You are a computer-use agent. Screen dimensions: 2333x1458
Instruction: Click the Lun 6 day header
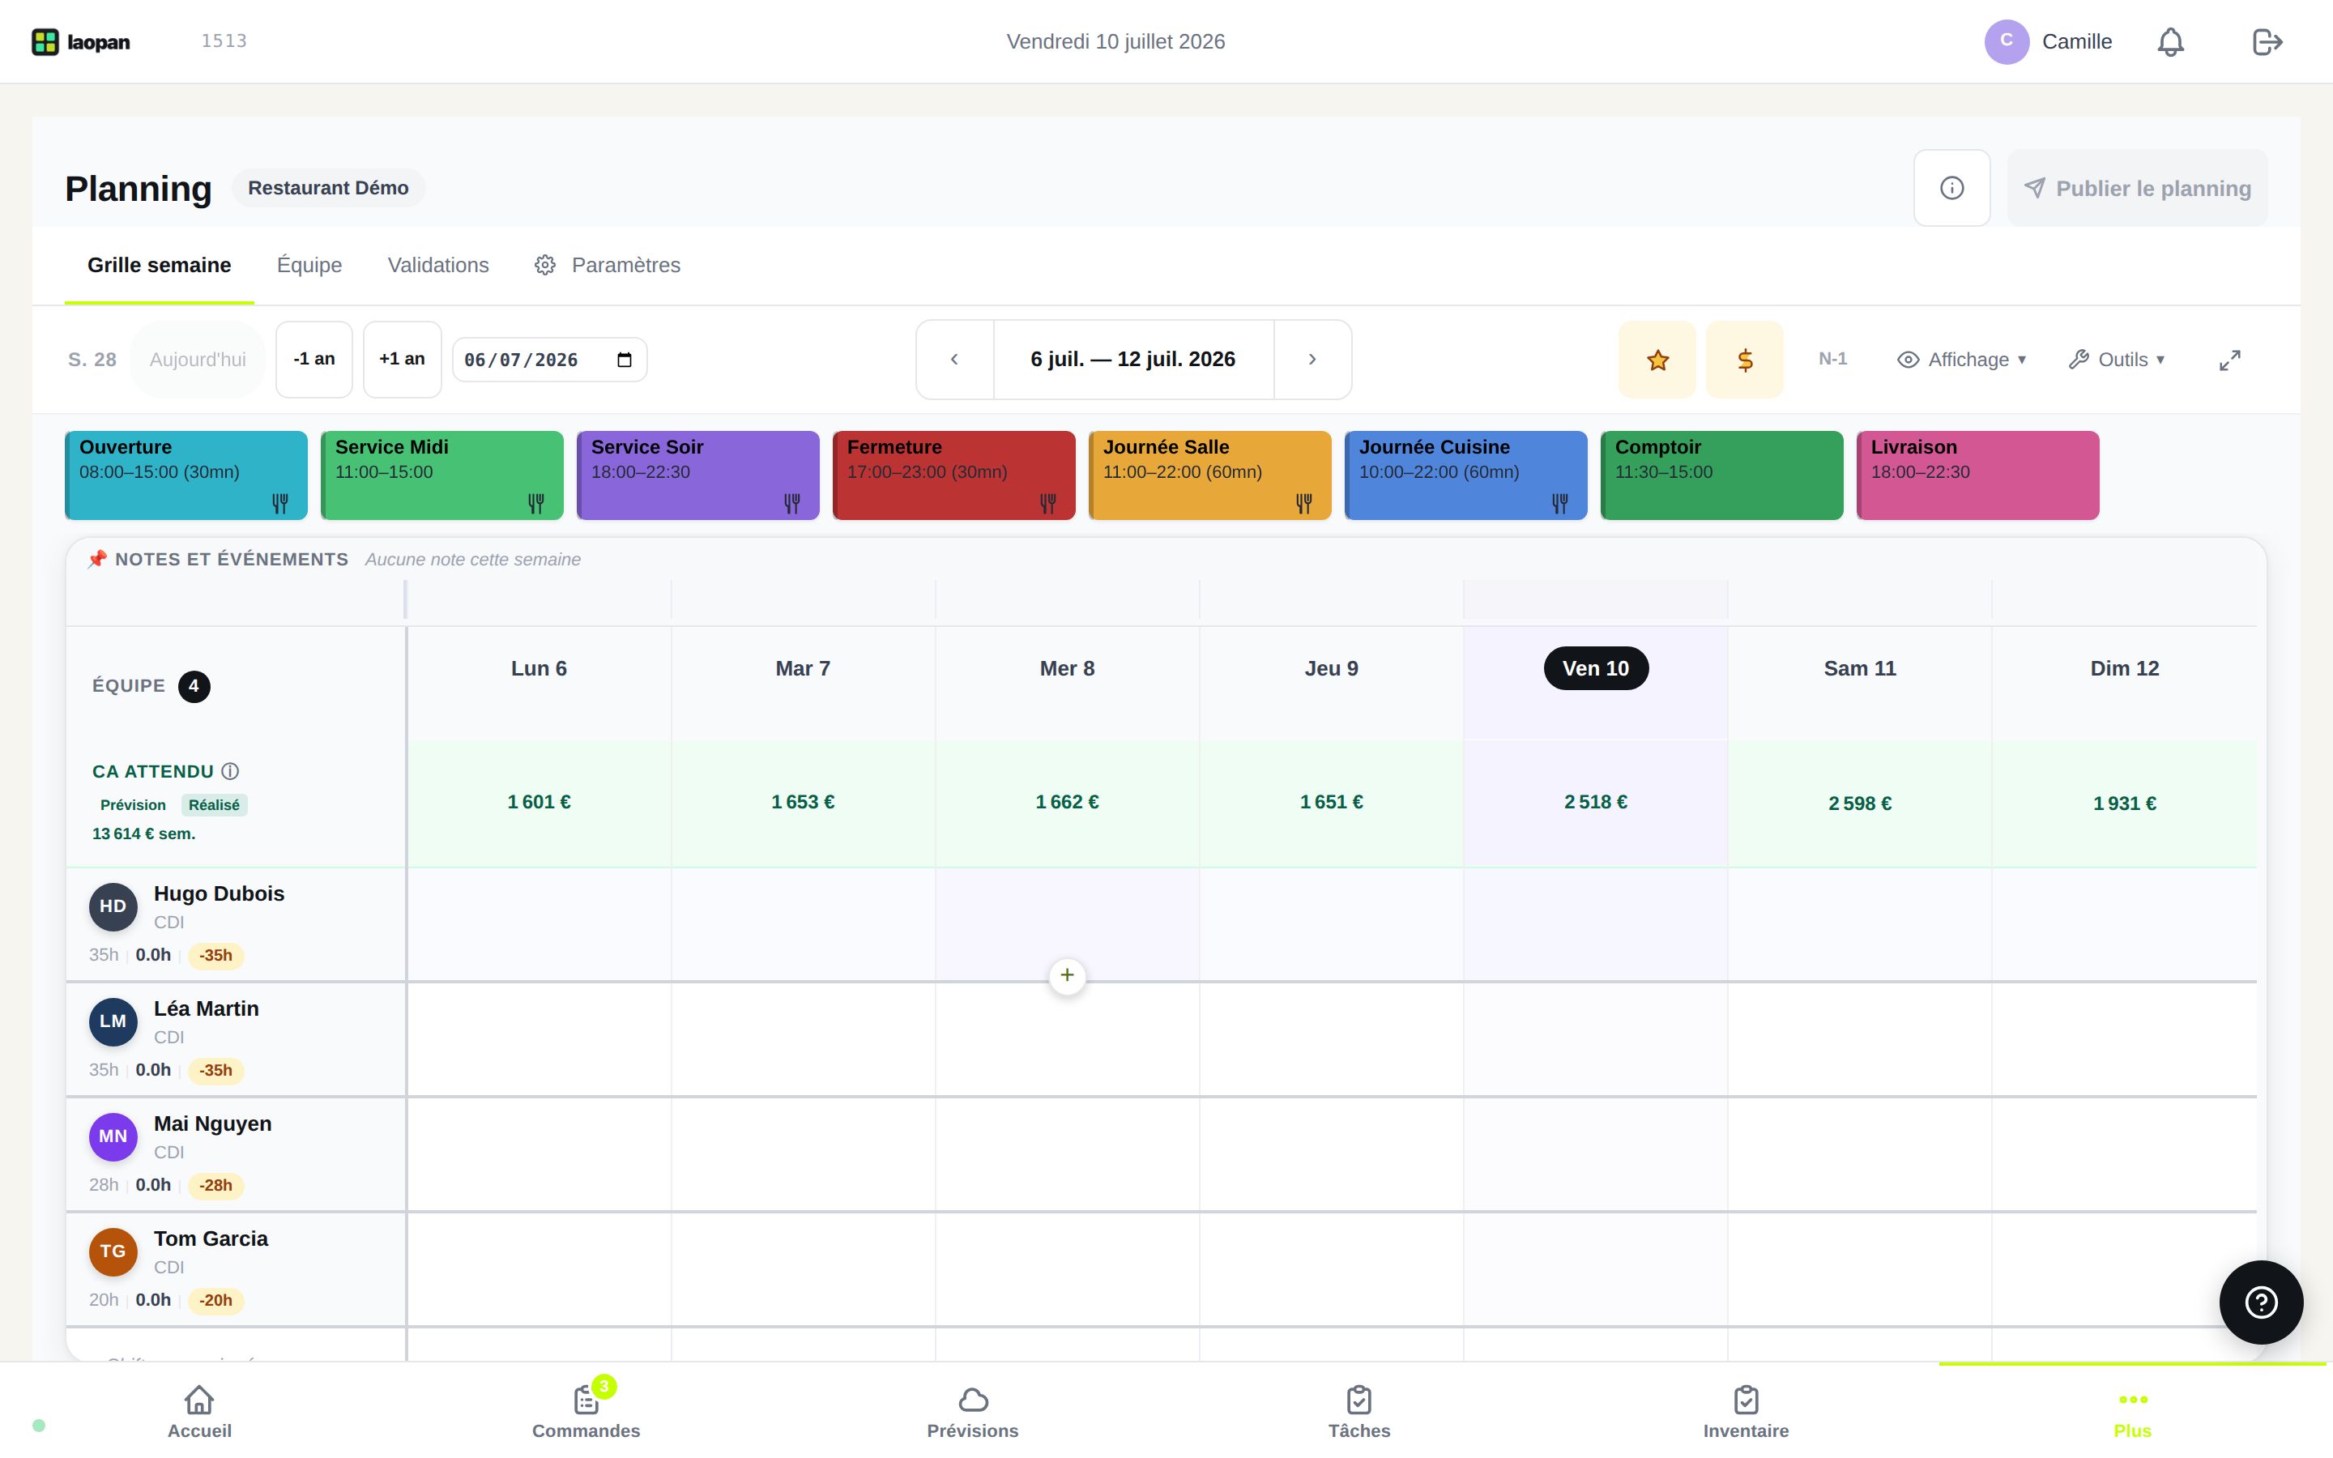pos(539,668)
